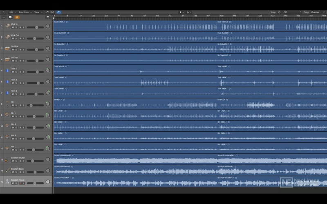The image size is (327, 204).
Task: Open the command-click tool dropdown arrow
Action: (190, 12)
